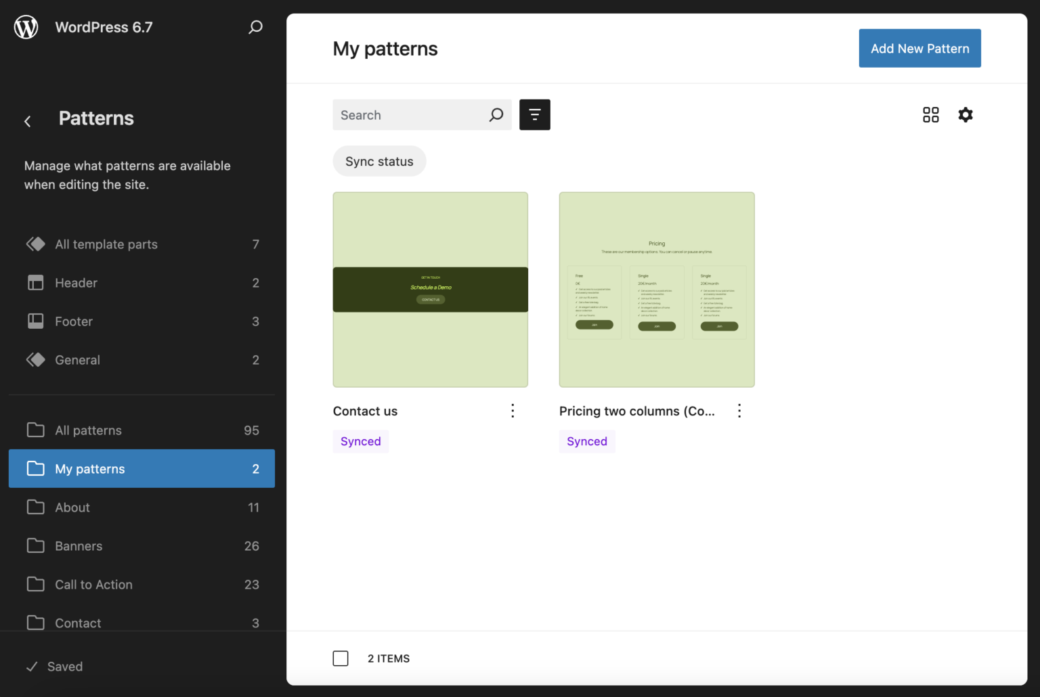This screenshot has width=1040, height=697.
Task: Go back using the Patterns chevron
Action: coord(28,121)
